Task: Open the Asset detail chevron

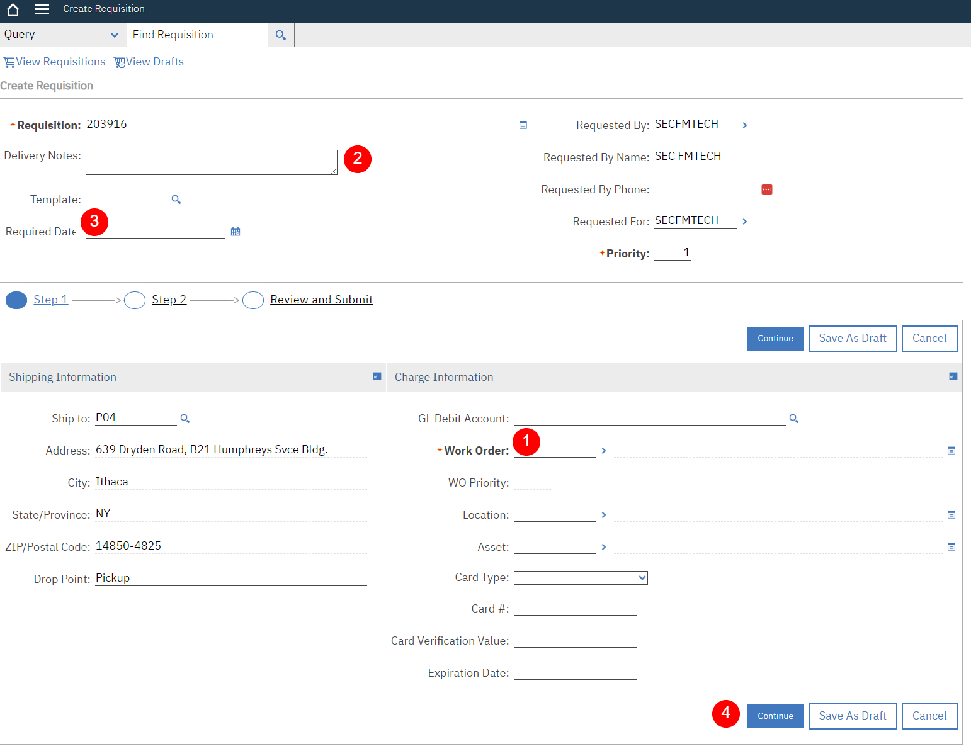Action: (x=604, y=547)
